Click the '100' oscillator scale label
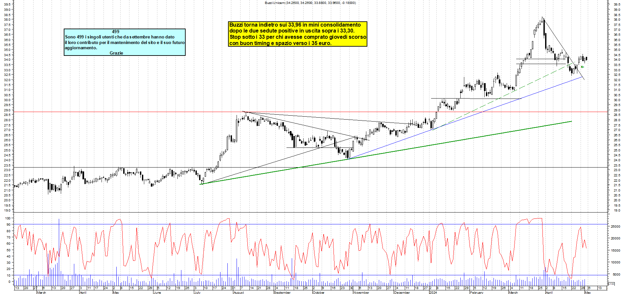This screenshot has height=294, width=621. (x=8, y=218)
